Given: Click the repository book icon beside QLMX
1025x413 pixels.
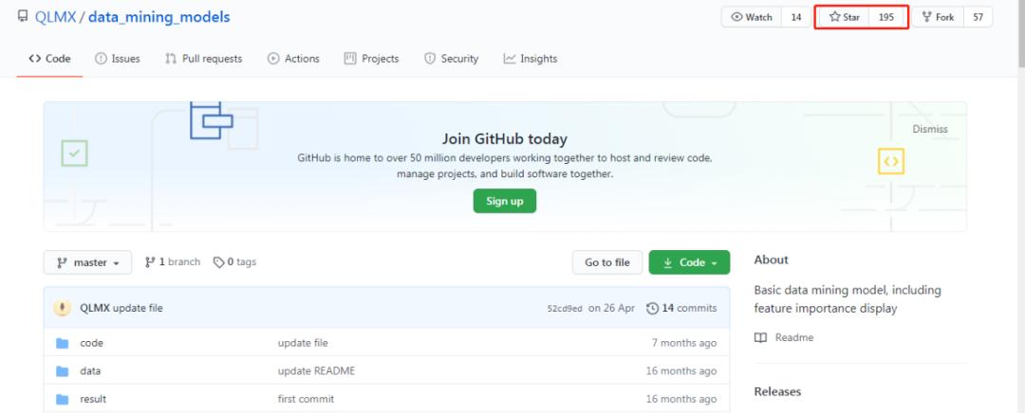Looking at the screenshot, I should tap(23, 17).
